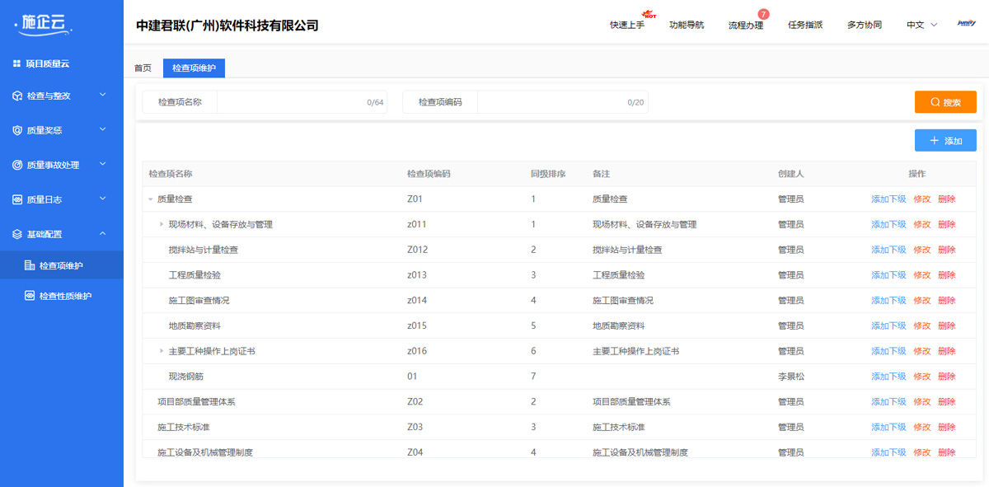Click the 检查性质维护 sidebar icon

30,296
